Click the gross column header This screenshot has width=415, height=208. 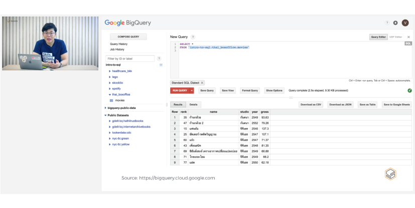(x=264, y=112)
